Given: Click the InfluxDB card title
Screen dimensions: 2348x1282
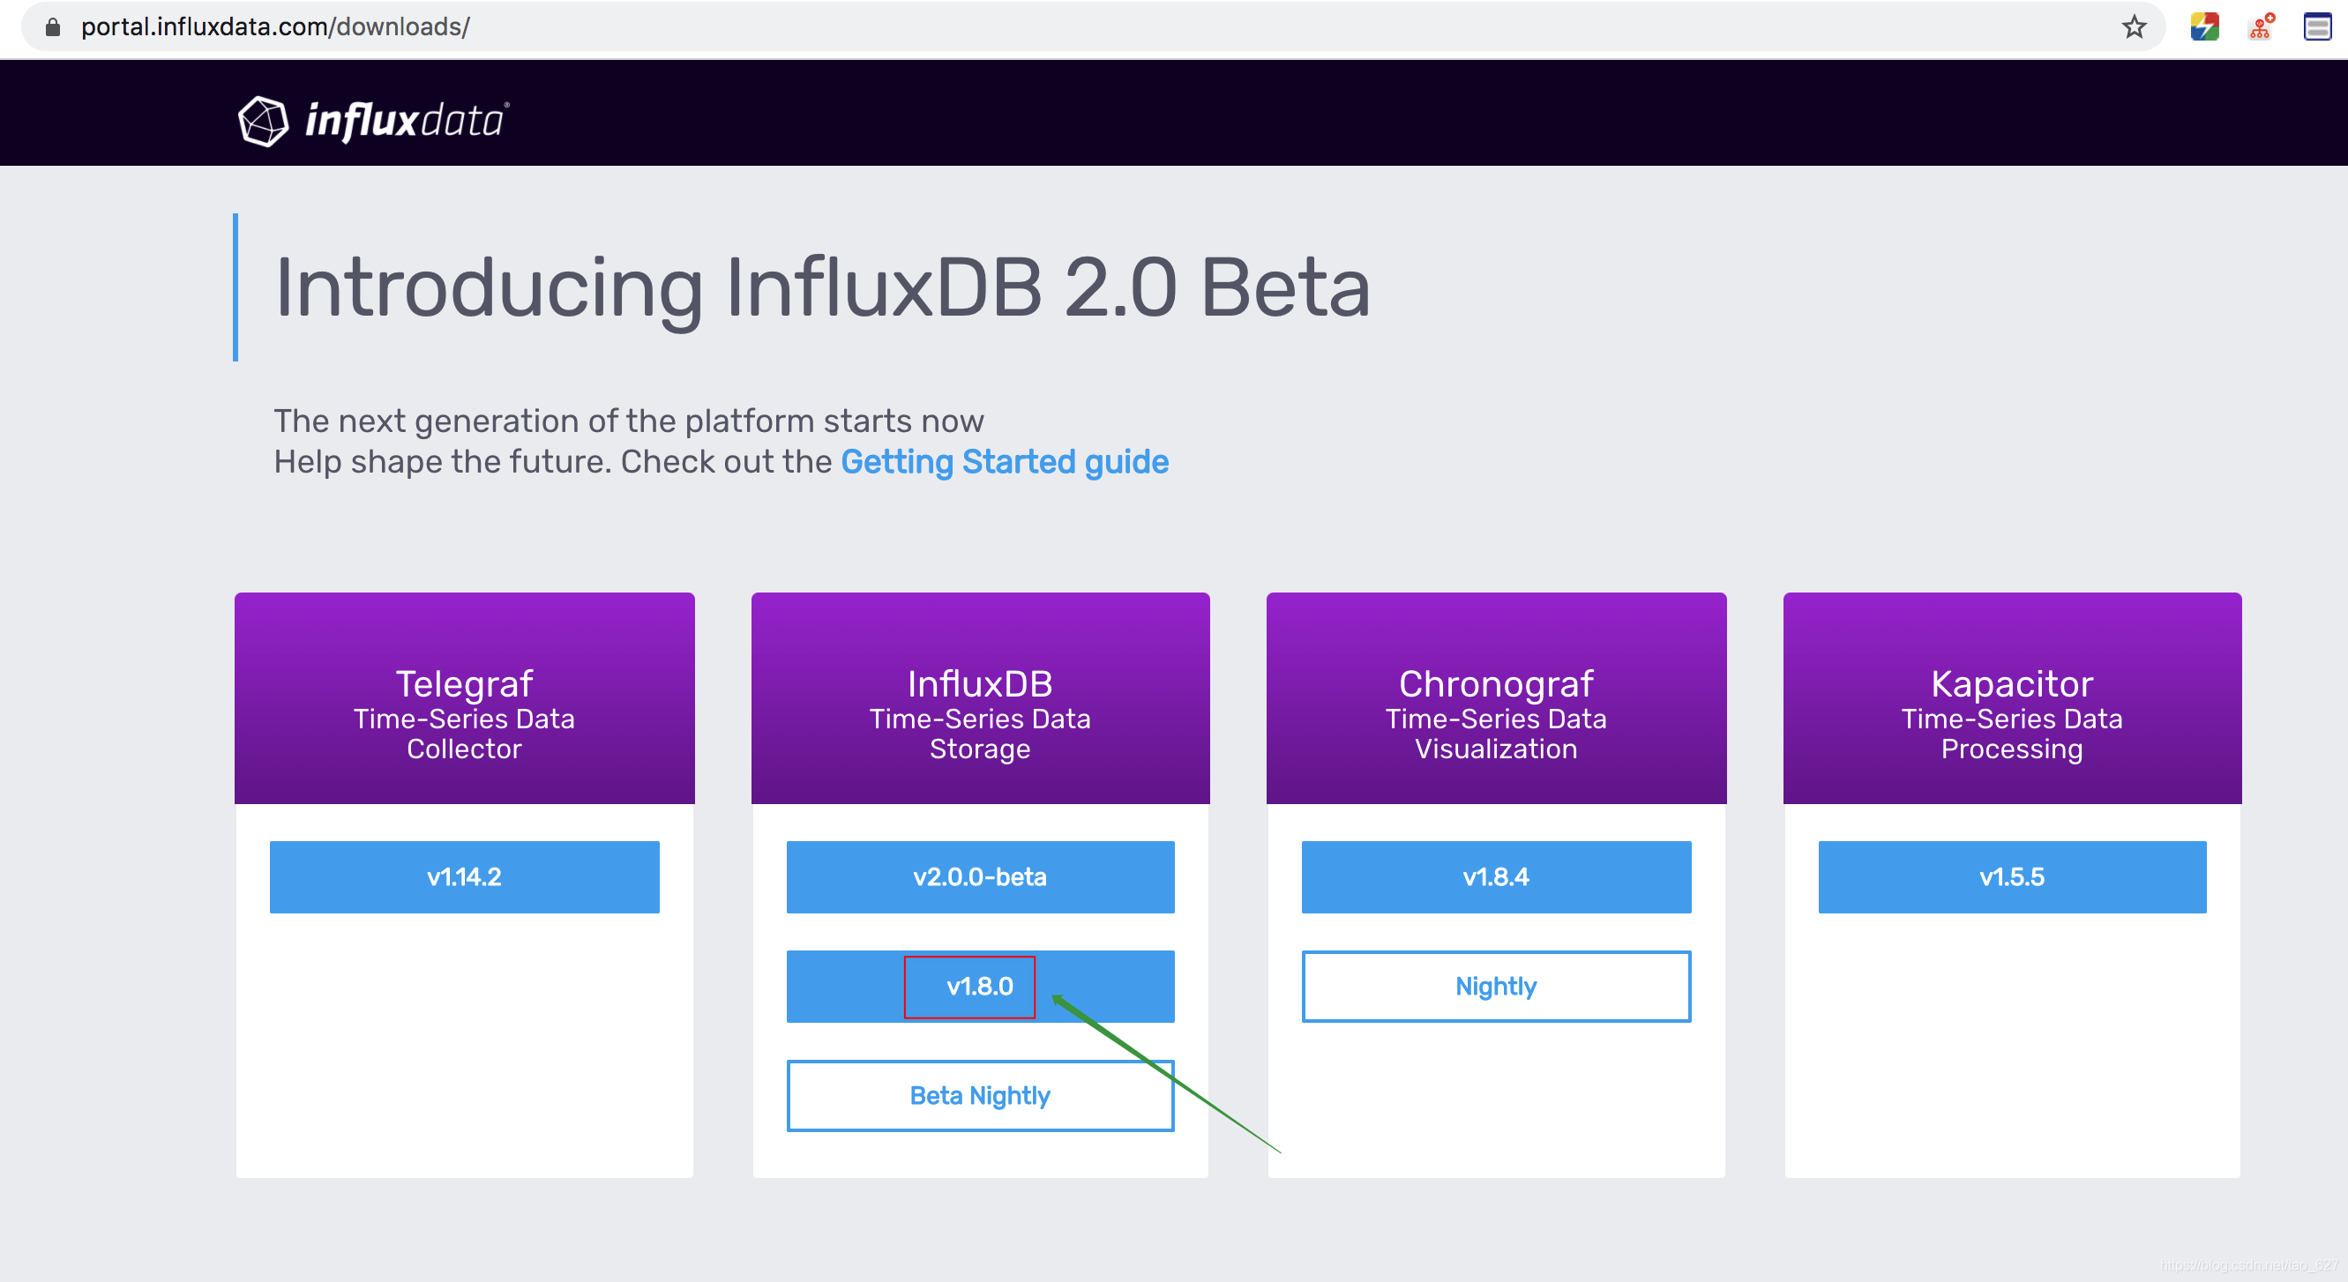Looking at the screenshot, I should pos(980,683).
